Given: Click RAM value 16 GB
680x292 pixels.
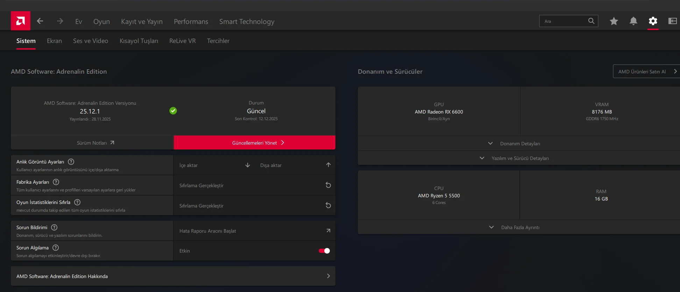Looking at the screenshot, I should [x=601, y=199].
